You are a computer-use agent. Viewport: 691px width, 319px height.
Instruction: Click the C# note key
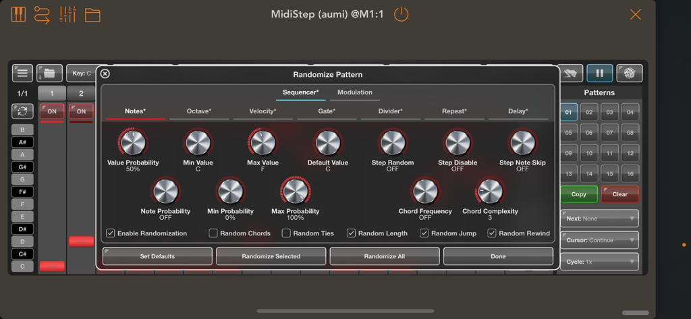(22, 254)
